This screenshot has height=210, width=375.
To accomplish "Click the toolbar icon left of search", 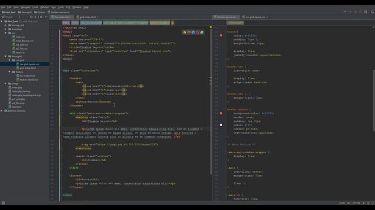I will pos(366,12).
